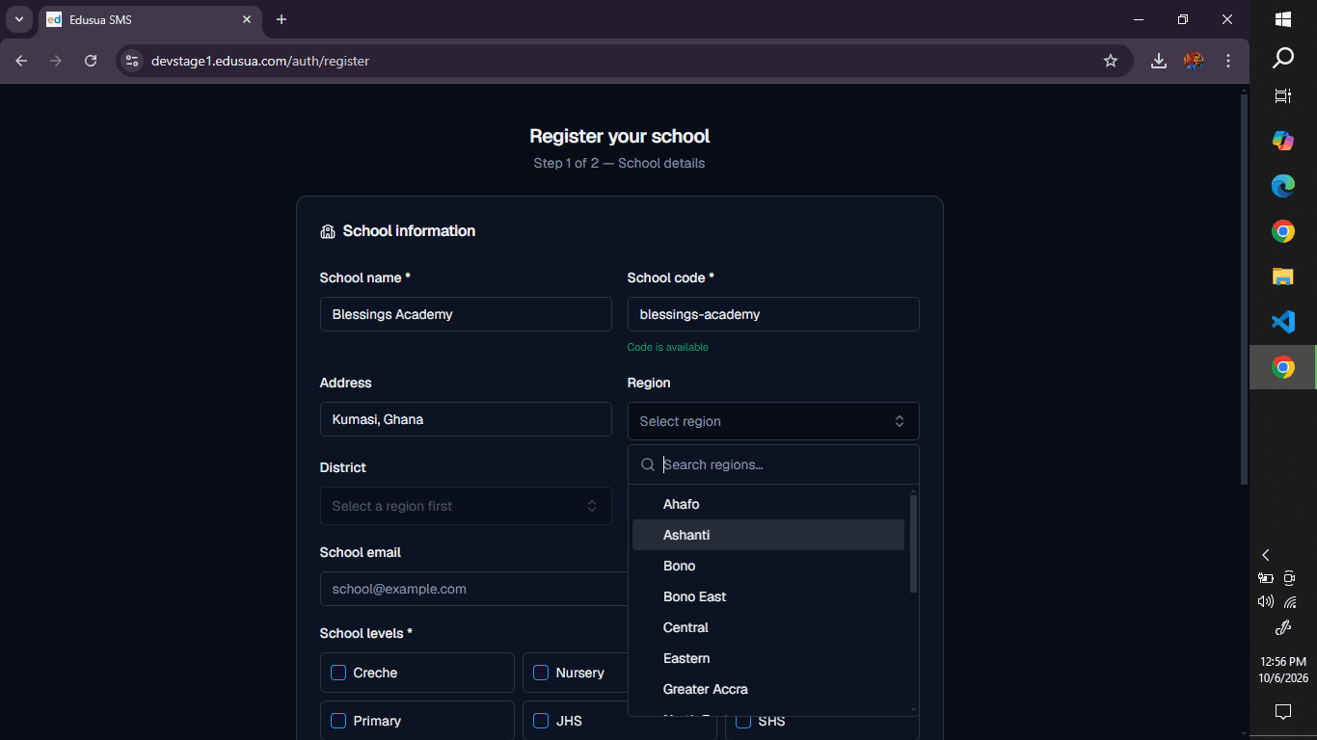Open the browser downloads icon
1317x740 pixels.
(x=1159, y=61)
